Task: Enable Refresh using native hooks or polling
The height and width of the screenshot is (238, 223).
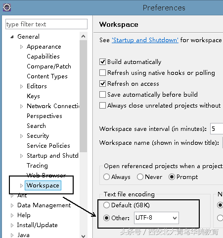Action: pyautogui.click(x=102, y=73)
